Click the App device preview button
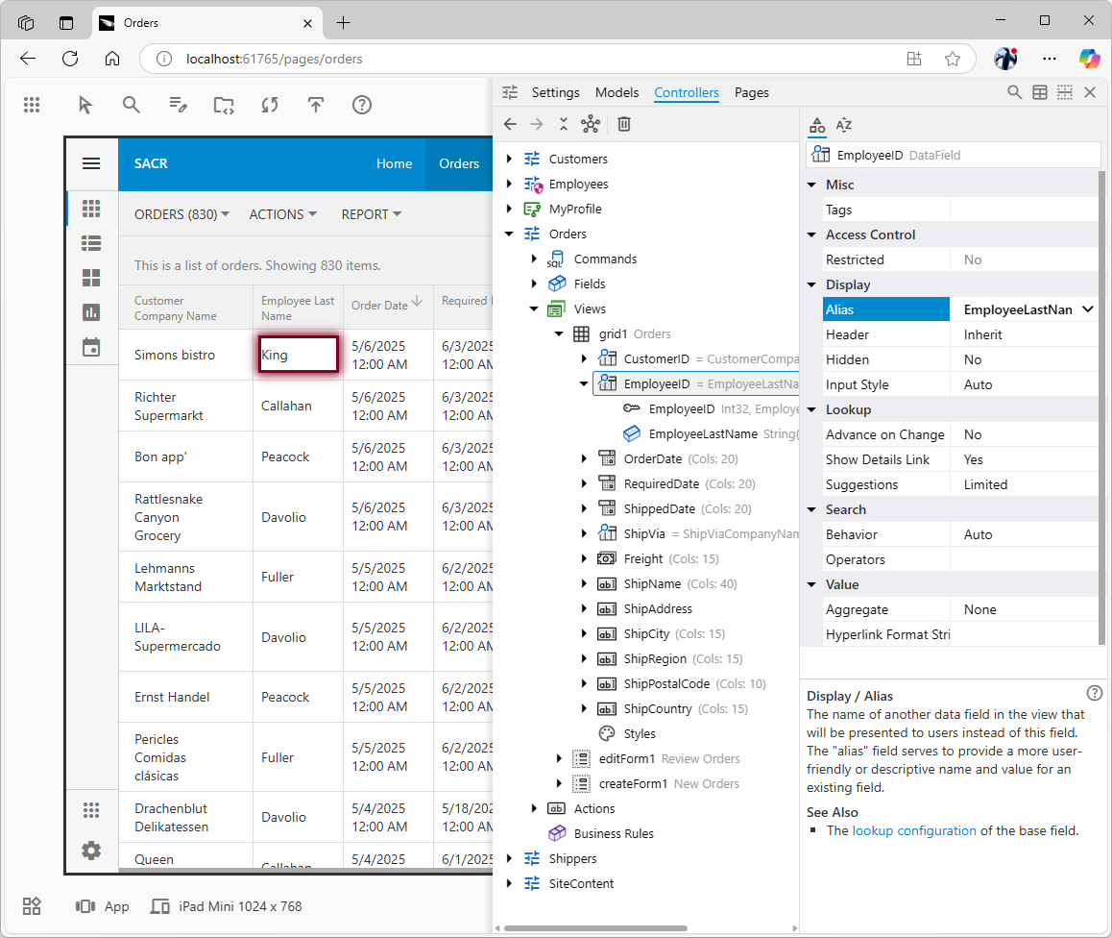The width and height of the screenshot is (1112, 938). pyautogui.click(x=102, y=906)
